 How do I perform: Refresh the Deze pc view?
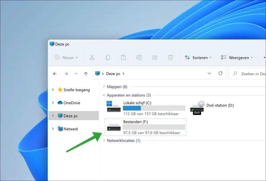tap(220, 73)
